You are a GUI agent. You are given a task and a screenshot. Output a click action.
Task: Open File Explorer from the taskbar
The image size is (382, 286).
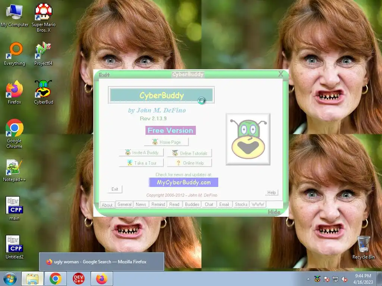coord(32,279)
